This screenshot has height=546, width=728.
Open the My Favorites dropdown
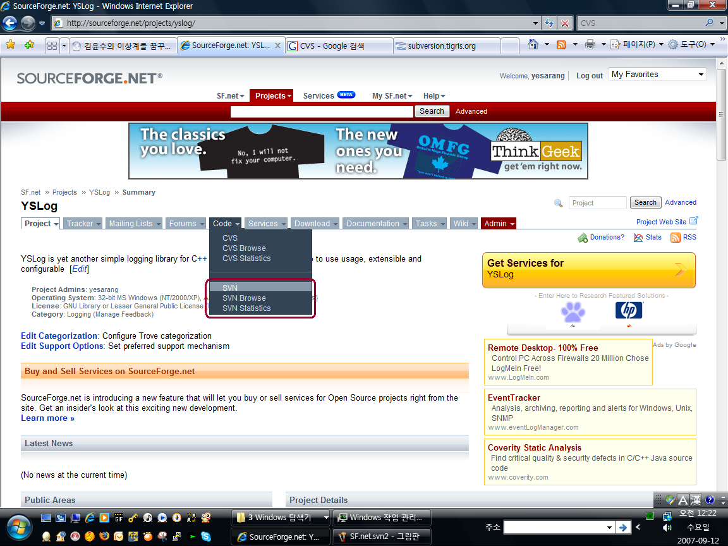pyautogui.click(x=657, y=75)
